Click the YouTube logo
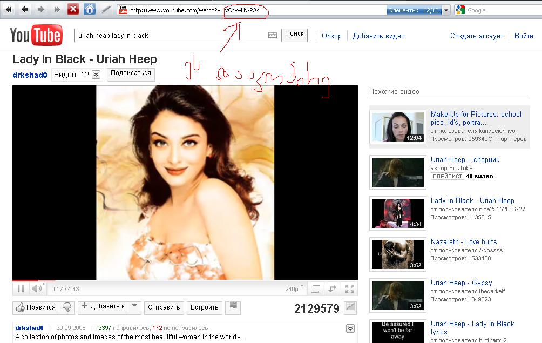The image size is (542, 343). pos(36,35)
